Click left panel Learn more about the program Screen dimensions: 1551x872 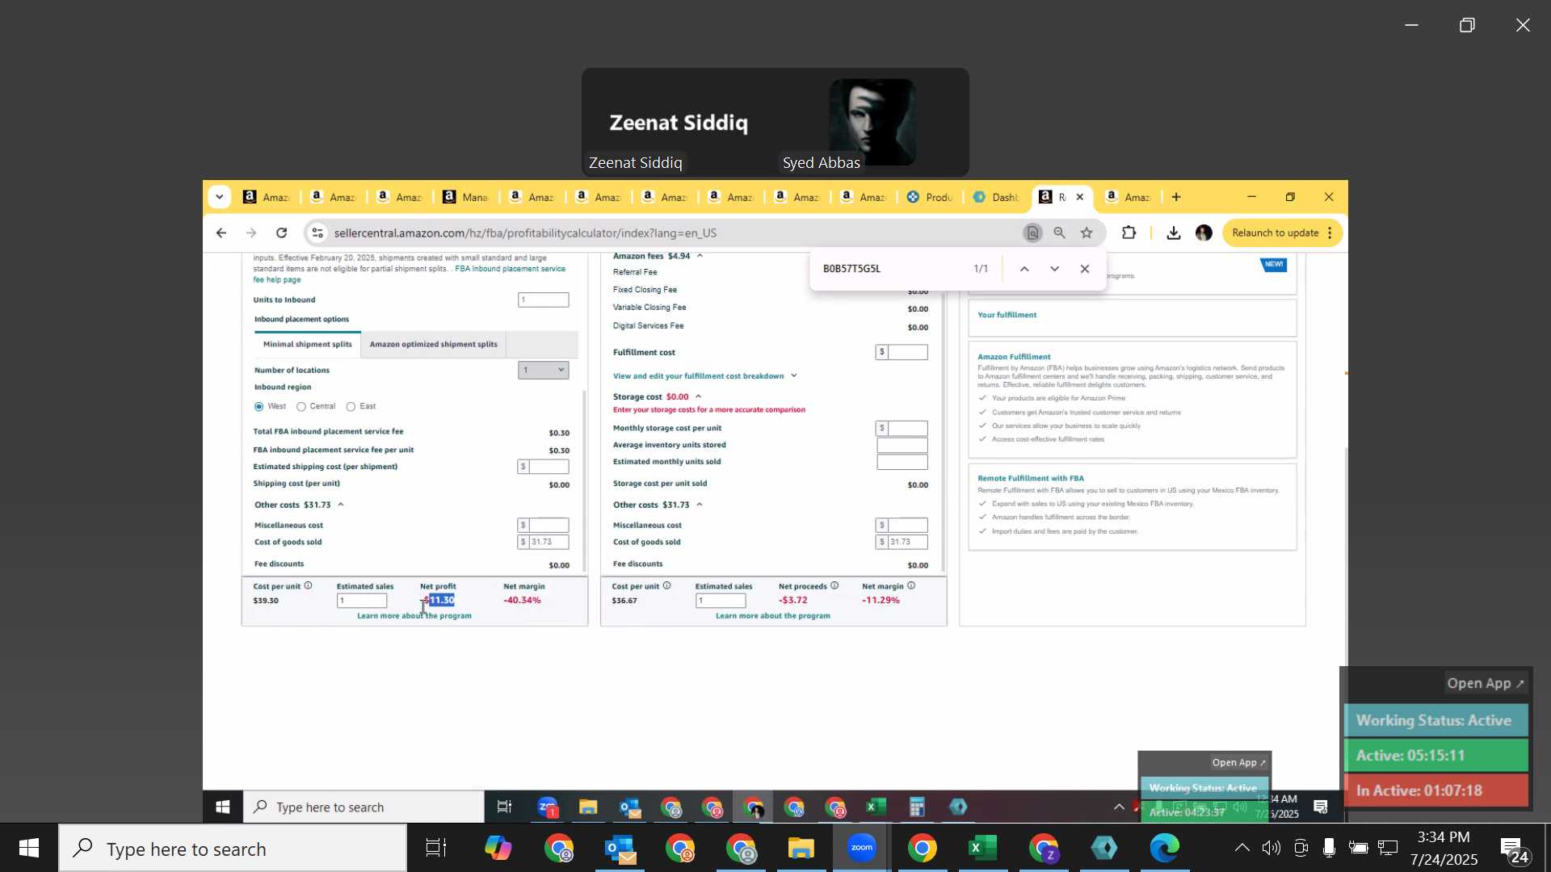tap(414, 616)
